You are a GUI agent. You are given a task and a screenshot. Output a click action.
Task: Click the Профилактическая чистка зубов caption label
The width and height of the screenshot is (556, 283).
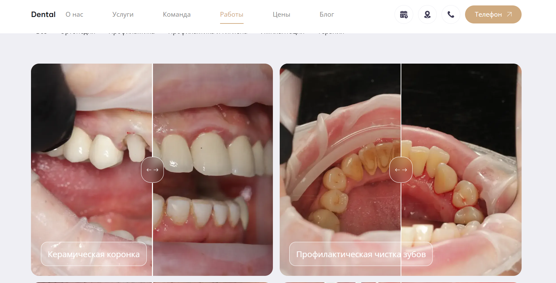(361, 254)
